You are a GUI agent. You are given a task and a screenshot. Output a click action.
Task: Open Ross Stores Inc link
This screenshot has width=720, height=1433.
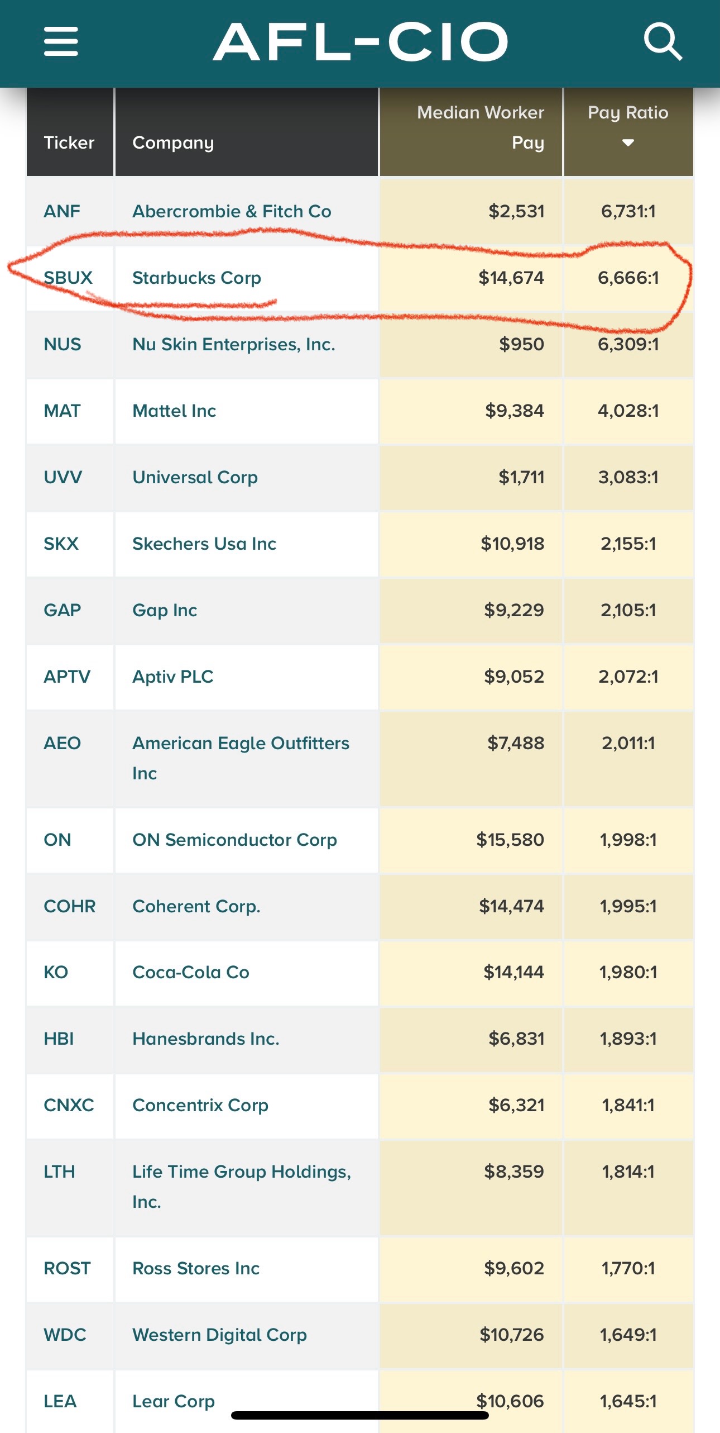[196, 1268]
